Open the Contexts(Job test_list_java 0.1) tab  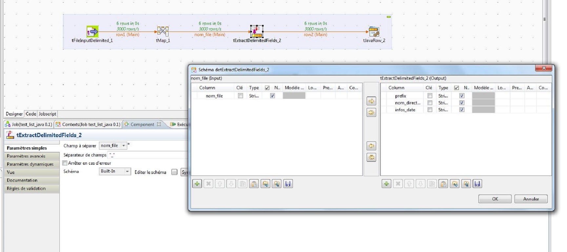[x=88, y=124]
